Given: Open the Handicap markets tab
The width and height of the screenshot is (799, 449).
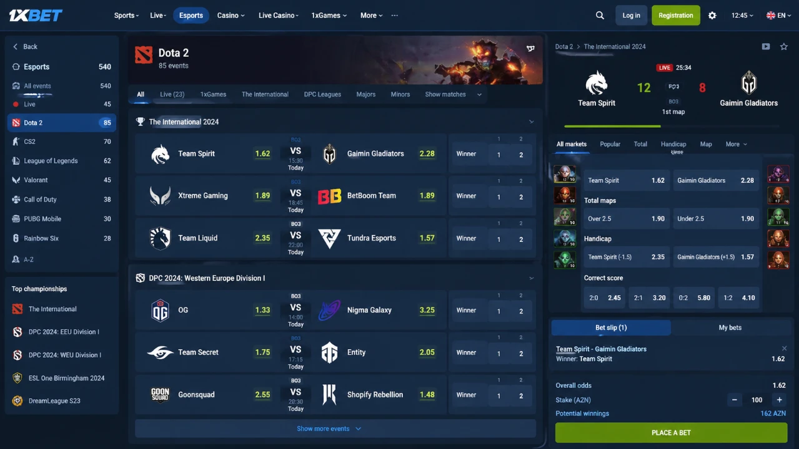Looking at the screenshot, I should 673,144.
